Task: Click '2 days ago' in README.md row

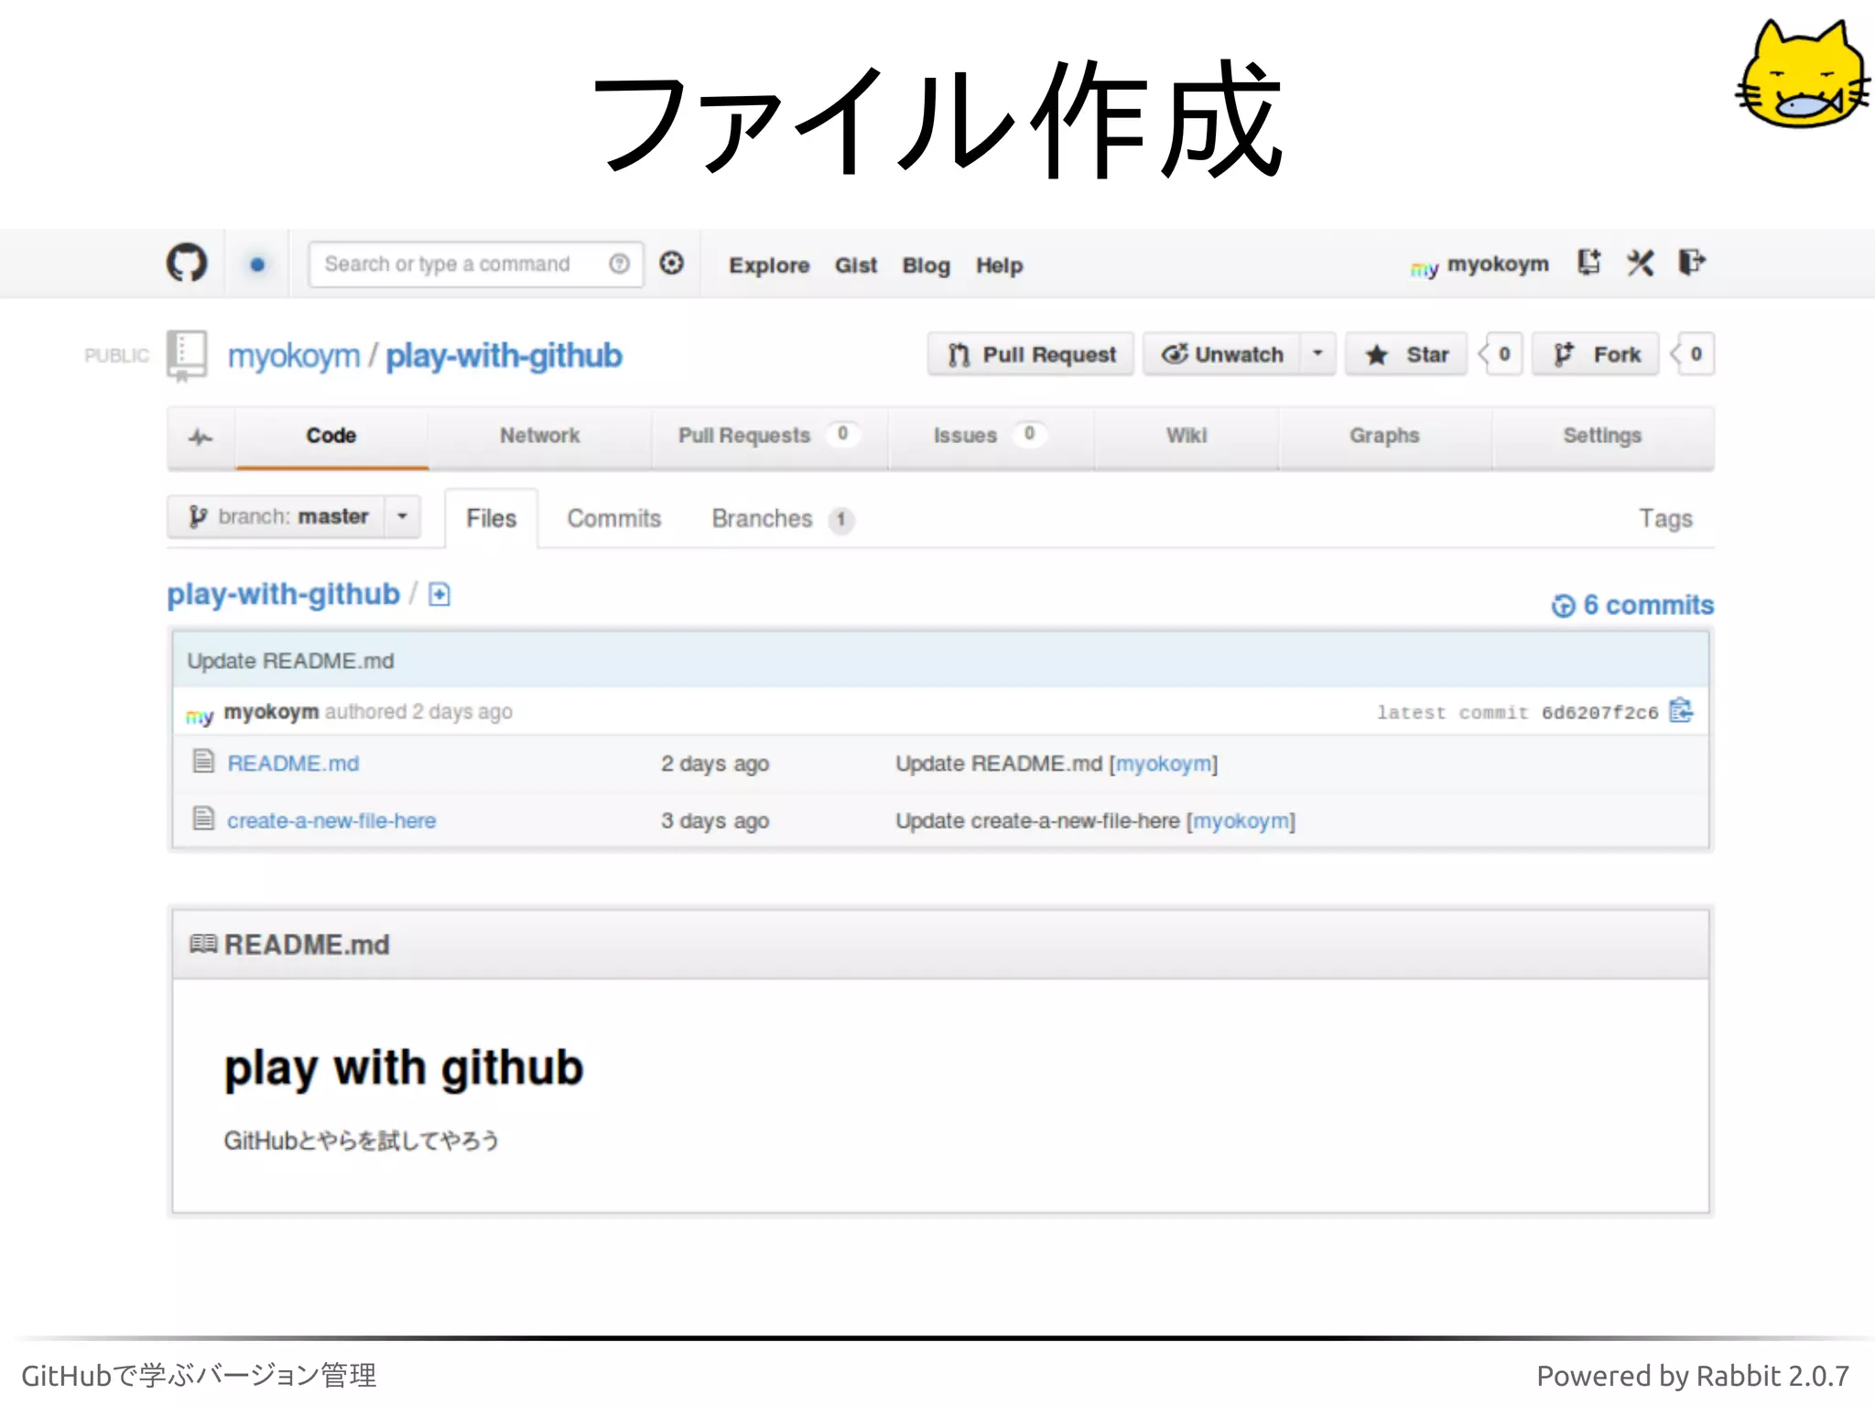Action: pyautogui.click(x=715, y=764)
